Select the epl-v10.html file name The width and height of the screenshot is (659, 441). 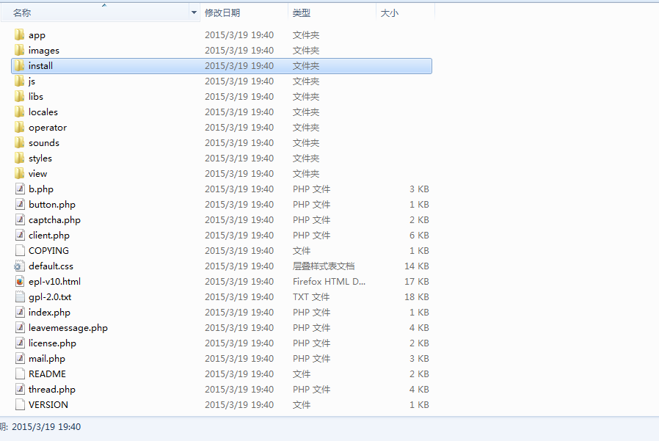(54, 282)
